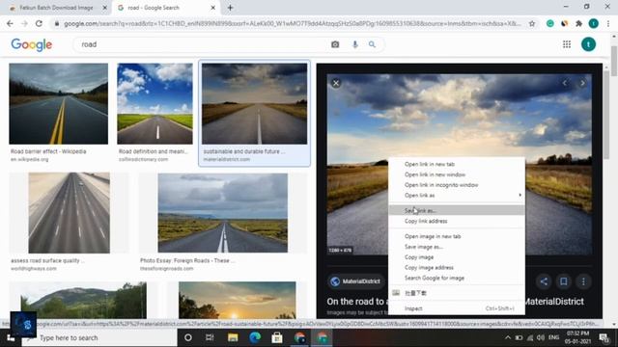Submit search with magnifier icon

[372, 44]
